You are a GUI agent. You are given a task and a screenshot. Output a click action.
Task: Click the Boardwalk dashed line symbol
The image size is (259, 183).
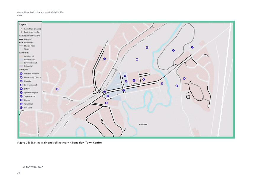(21, 43)
